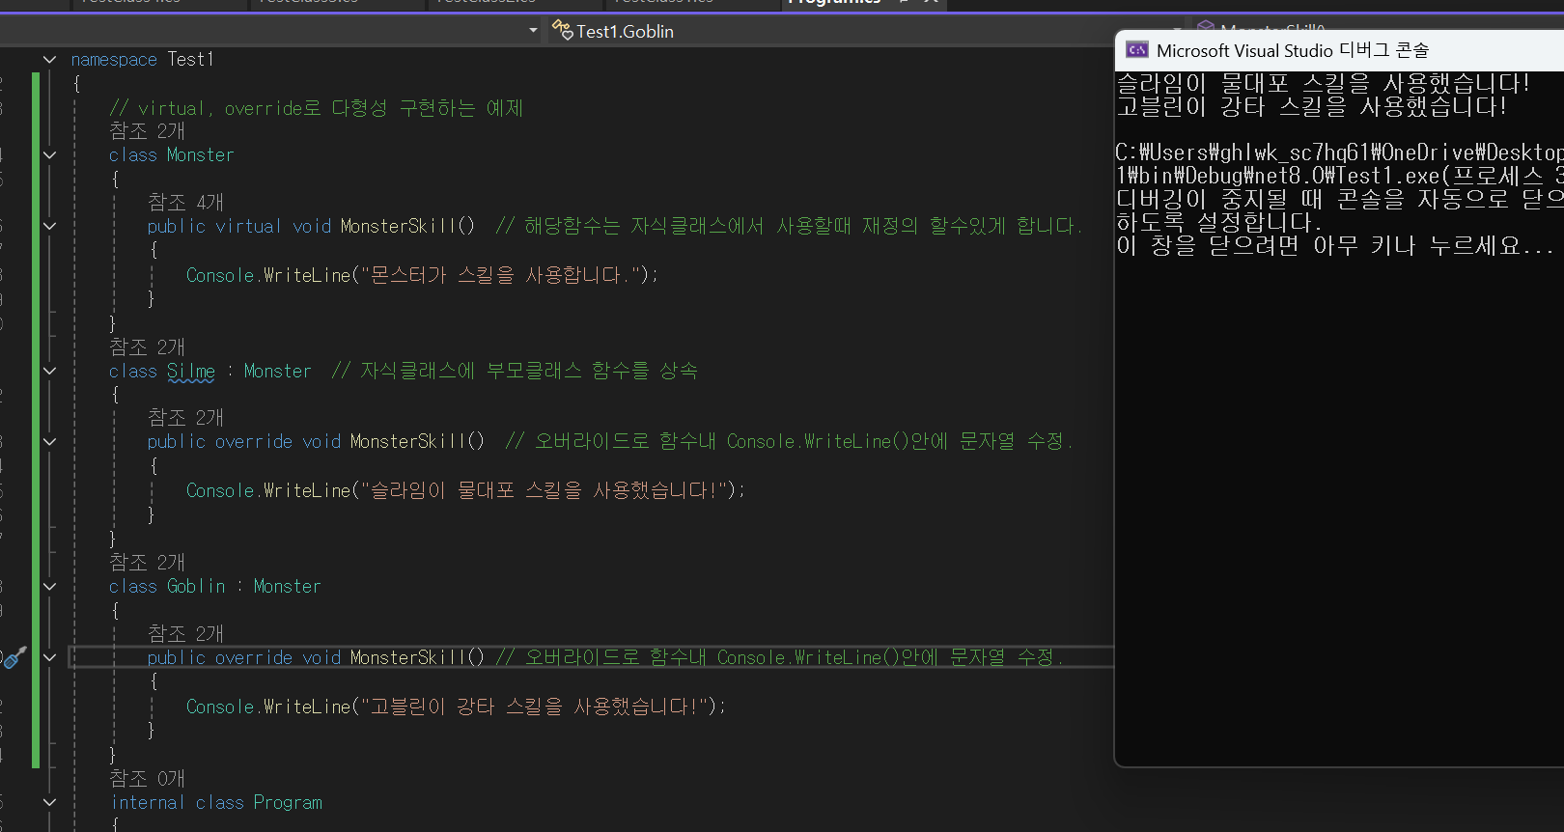The height and width of the screenshot is (832, 1564).
Task: Click 참조 0개 link above class Program
Action: click(x=146, y=778)
